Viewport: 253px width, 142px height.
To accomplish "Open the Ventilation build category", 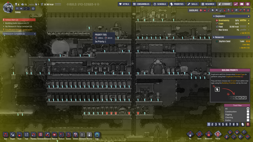I will (x=40, y=135).
